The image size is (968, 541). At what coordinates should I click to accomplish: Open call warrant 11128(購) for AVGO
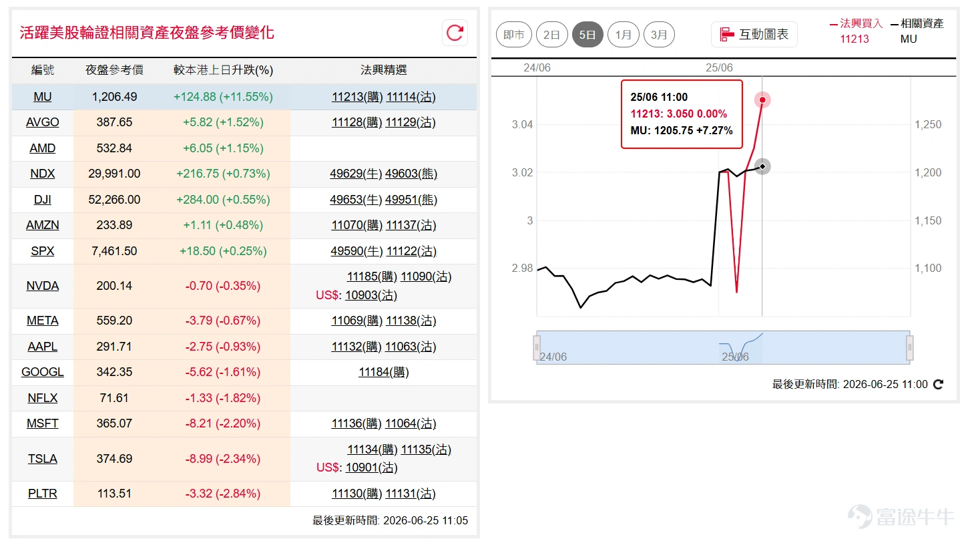pos(357,122)
